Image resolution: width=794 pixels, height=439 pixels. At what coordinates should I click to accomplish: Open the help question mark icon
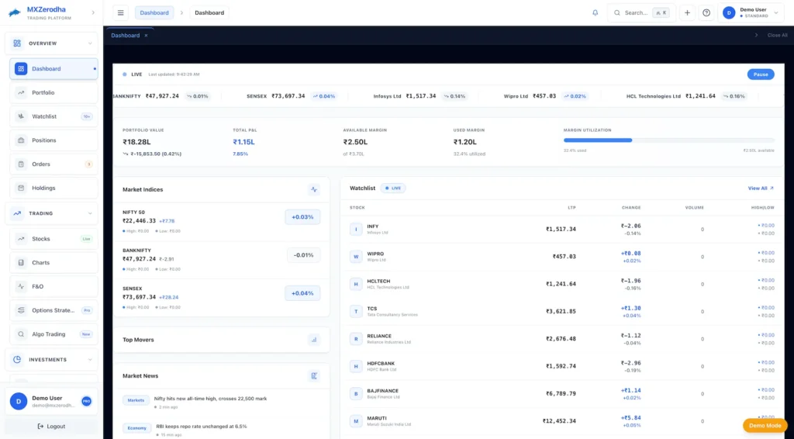706,12
